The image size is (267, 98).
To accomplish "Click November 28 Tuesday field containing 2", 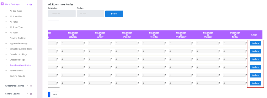I will click(153, 43).
